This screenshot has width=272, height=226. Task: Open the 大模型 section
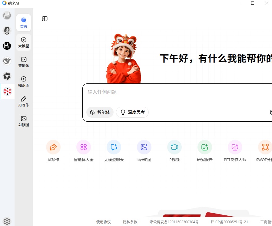click(24, 42)
